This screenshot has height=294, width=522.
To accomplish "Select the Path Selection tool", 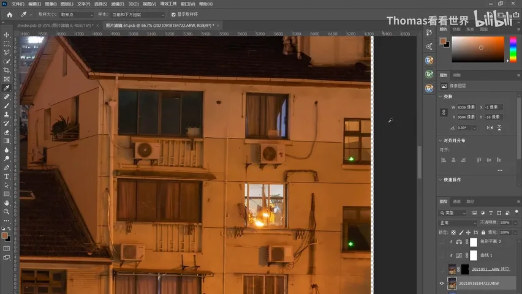I will pos(6,185).
